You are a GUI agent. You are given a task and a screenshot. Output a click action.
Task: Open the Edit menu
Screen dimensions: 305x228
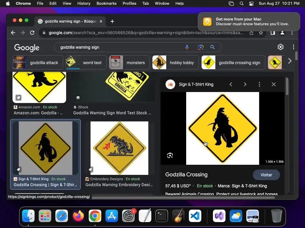pos(53,4)
